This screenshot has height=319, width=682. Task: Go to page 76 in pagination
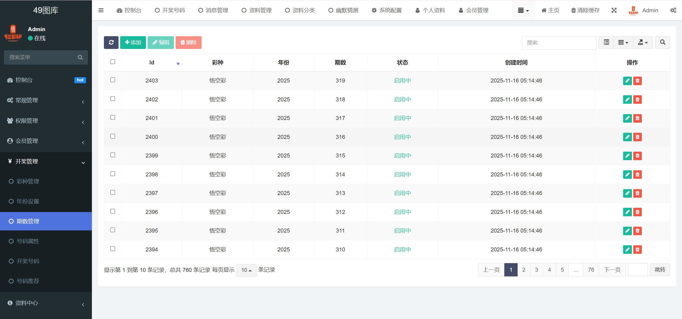point(591,270)
